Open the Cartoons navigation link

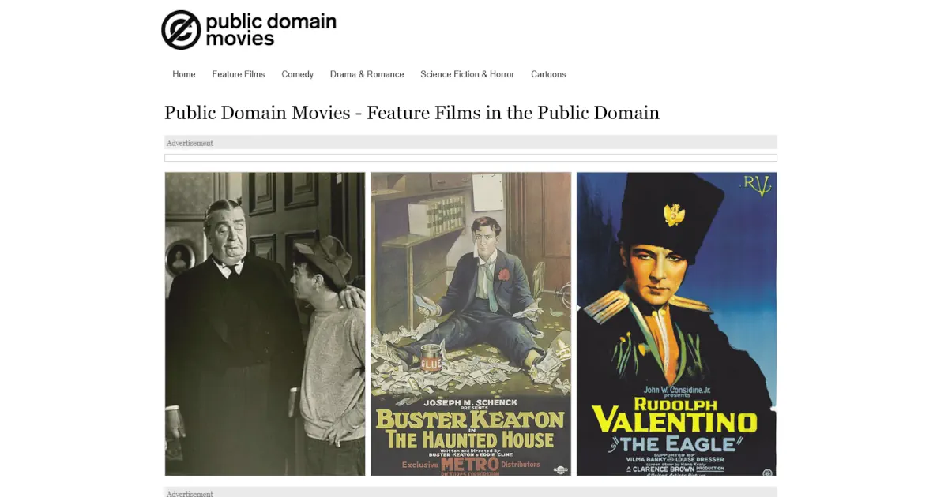pyautogui.click(x=548, y=74)
